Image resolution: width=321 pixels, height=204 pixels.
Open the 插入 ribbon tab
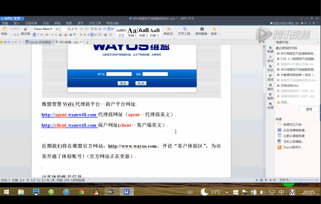(16, 23)
